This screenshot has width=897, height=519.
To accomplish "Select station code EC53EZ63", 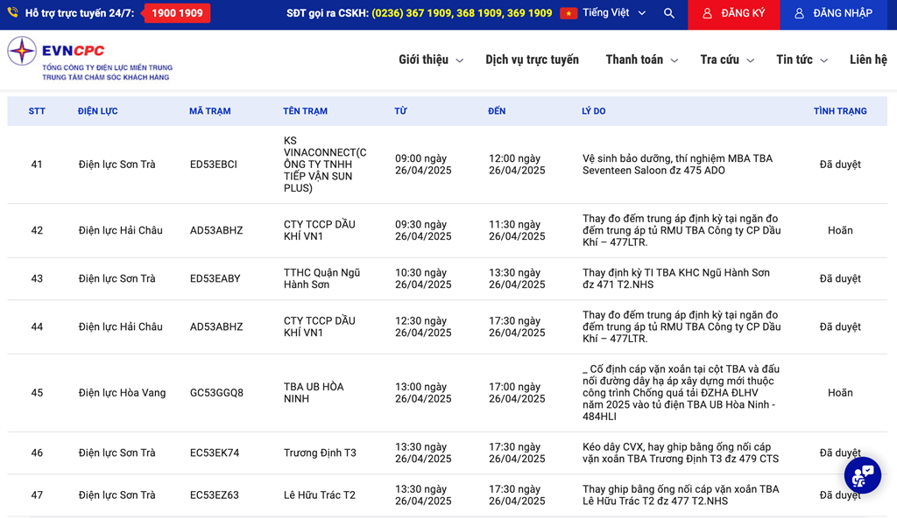I will (215, 495).
